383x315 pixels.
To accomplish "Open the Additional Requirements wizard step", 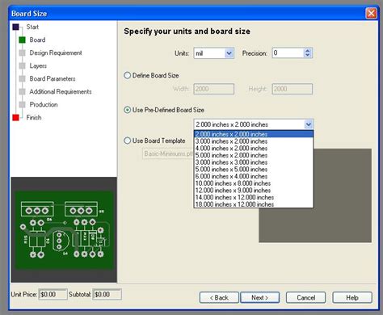I will click(x=61, y=91).
